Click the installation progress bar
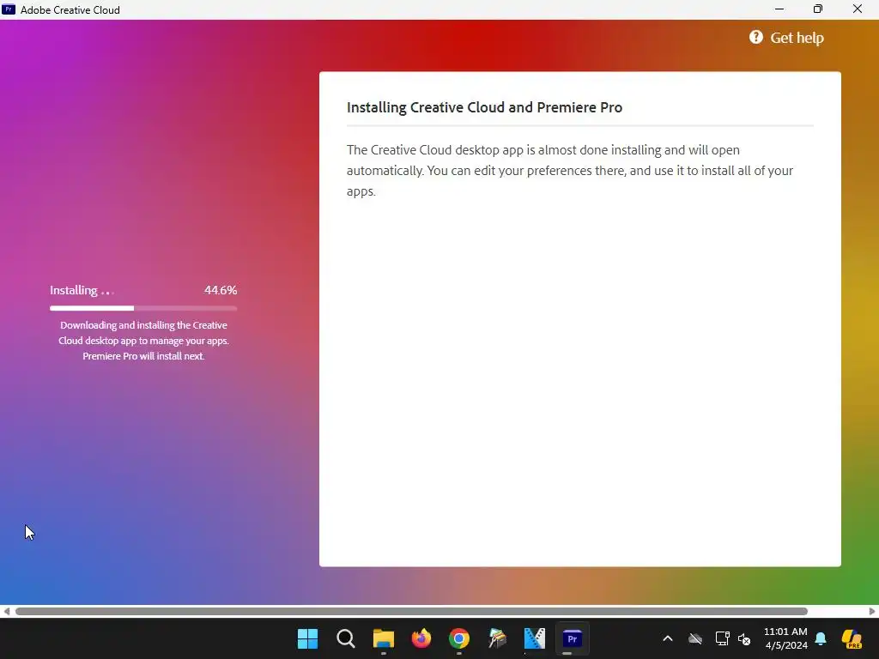This screenshot has width=879, height=659. (x=143, y=308)
